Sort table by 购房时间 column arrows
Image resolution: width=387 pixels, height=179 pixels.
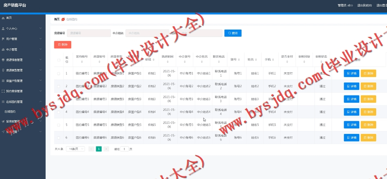click(x=168, y=62)
